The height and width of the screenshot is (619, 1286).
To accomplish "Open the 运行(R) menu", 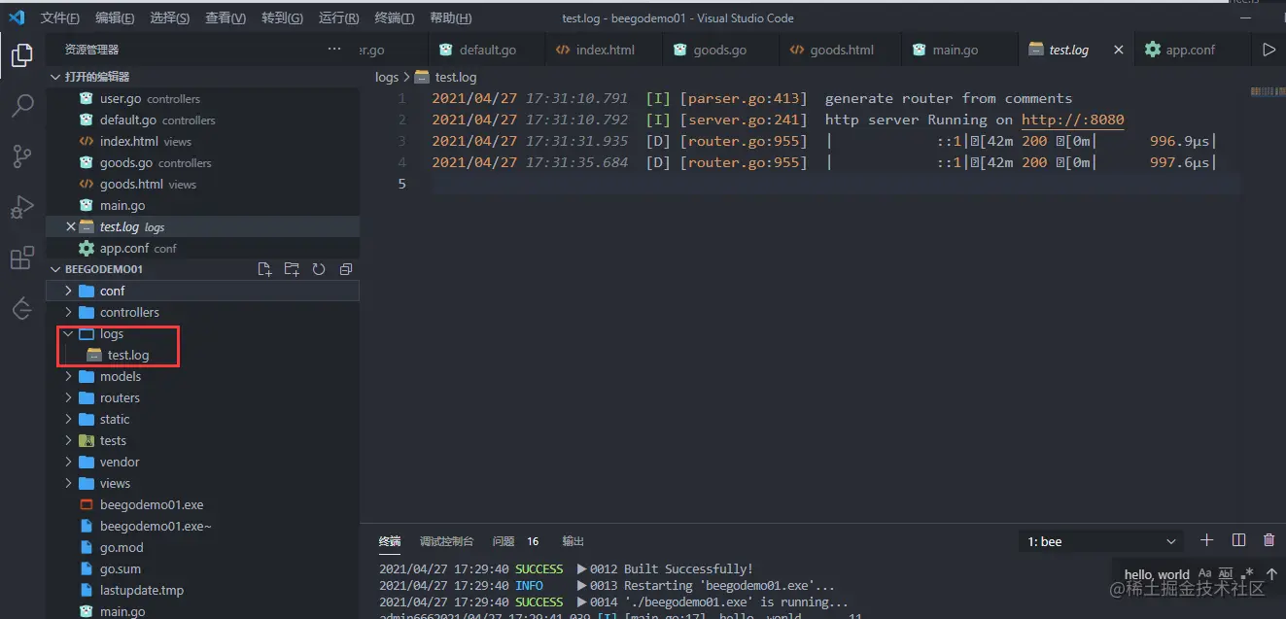I will point(338,18).
